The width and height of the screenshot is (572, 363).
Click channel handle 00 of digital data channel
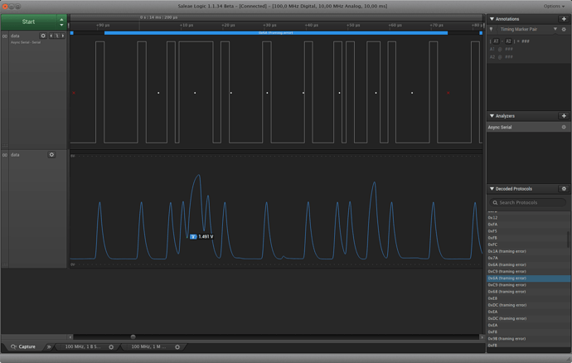[x=5, y=36]
